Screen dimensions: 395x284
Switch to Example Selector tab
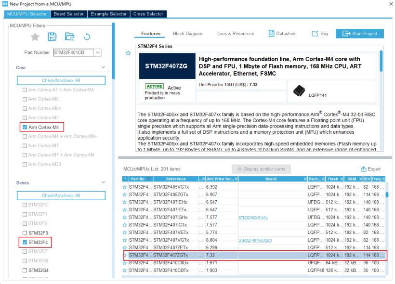tap(108, 14)
